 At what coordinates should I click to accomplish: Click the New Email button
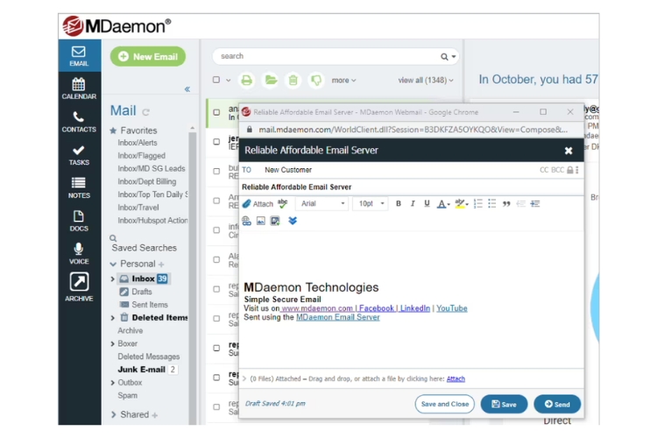[x=148, y=57]
